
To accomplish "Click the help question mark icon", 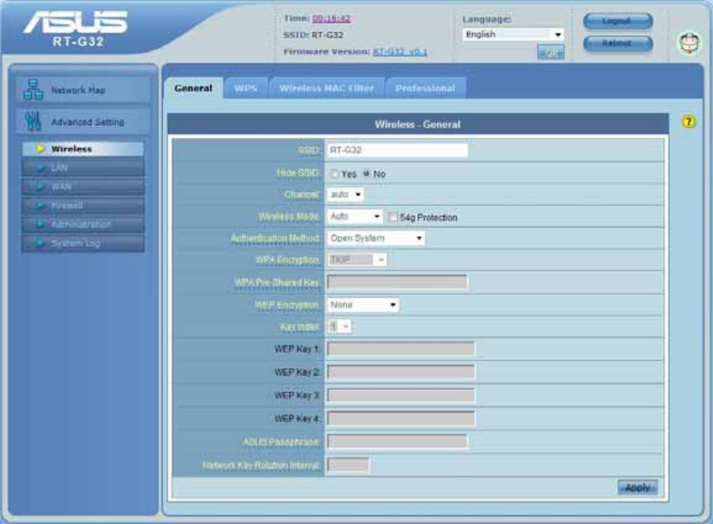I will point(688,122).
